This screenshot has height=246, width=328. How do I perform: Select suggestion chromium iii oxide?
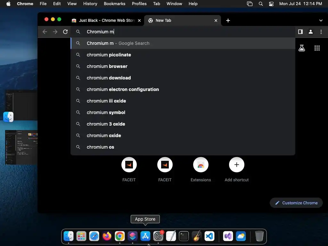point(183,101)
